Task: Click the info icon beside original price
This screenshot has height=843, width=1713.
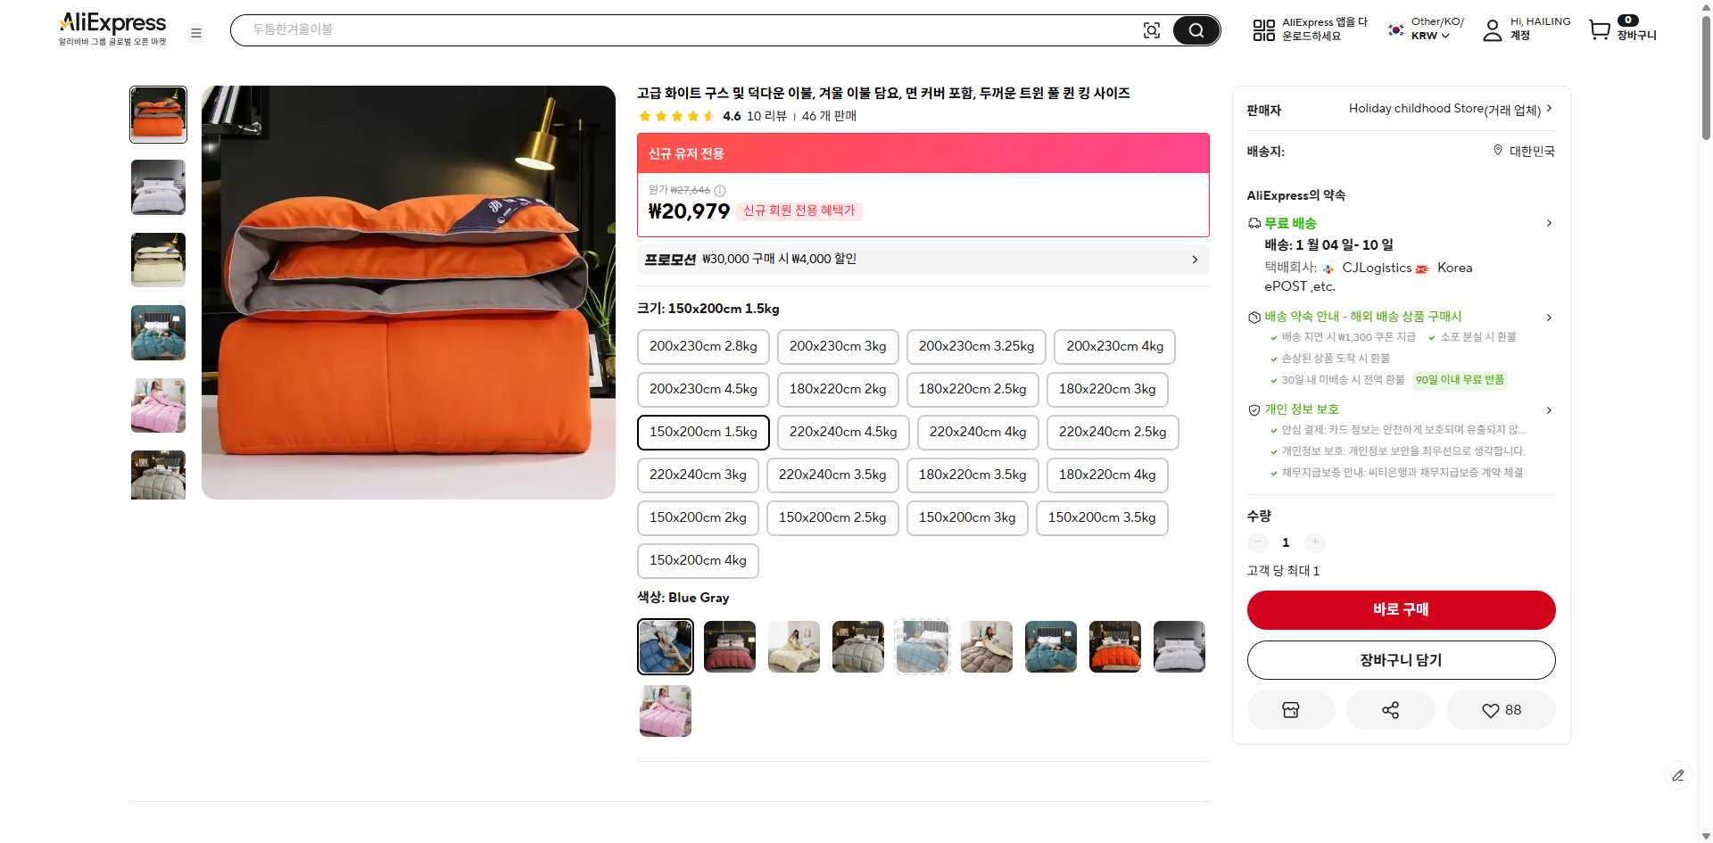Action: (x=720, y=190)
